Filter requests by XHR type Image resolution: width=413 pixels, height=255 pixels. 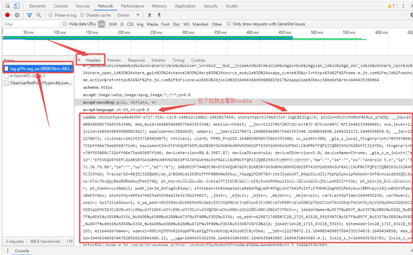point(113,24)
